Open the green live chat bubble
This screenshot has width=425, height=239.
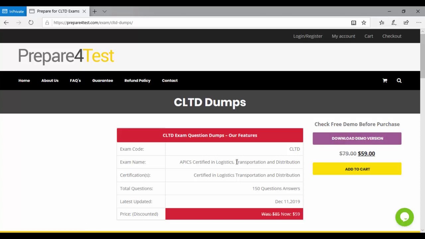point(404,217)
